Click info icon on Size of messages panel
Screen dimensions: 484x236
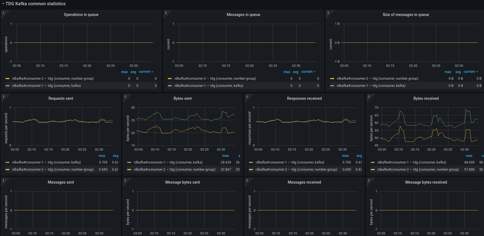click(328, 13)
